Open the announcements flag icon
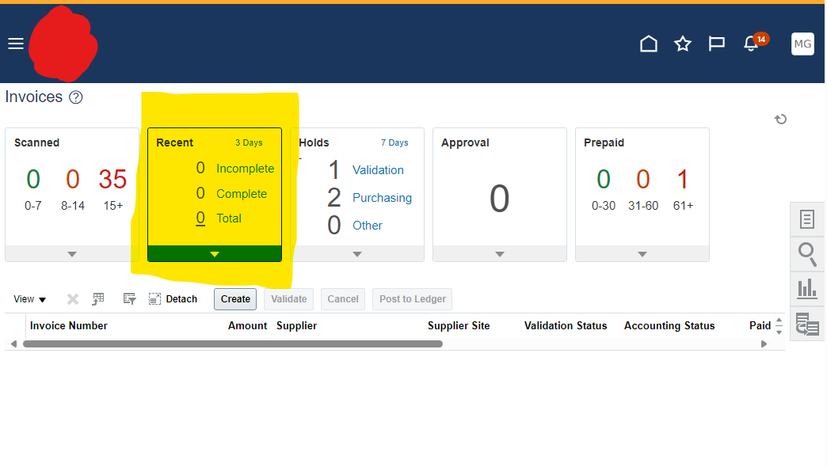 click(x=716, y=44)
